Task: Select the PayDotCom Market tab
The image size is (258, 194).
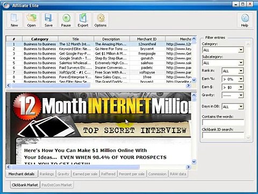Action: [x=56, y=185]
